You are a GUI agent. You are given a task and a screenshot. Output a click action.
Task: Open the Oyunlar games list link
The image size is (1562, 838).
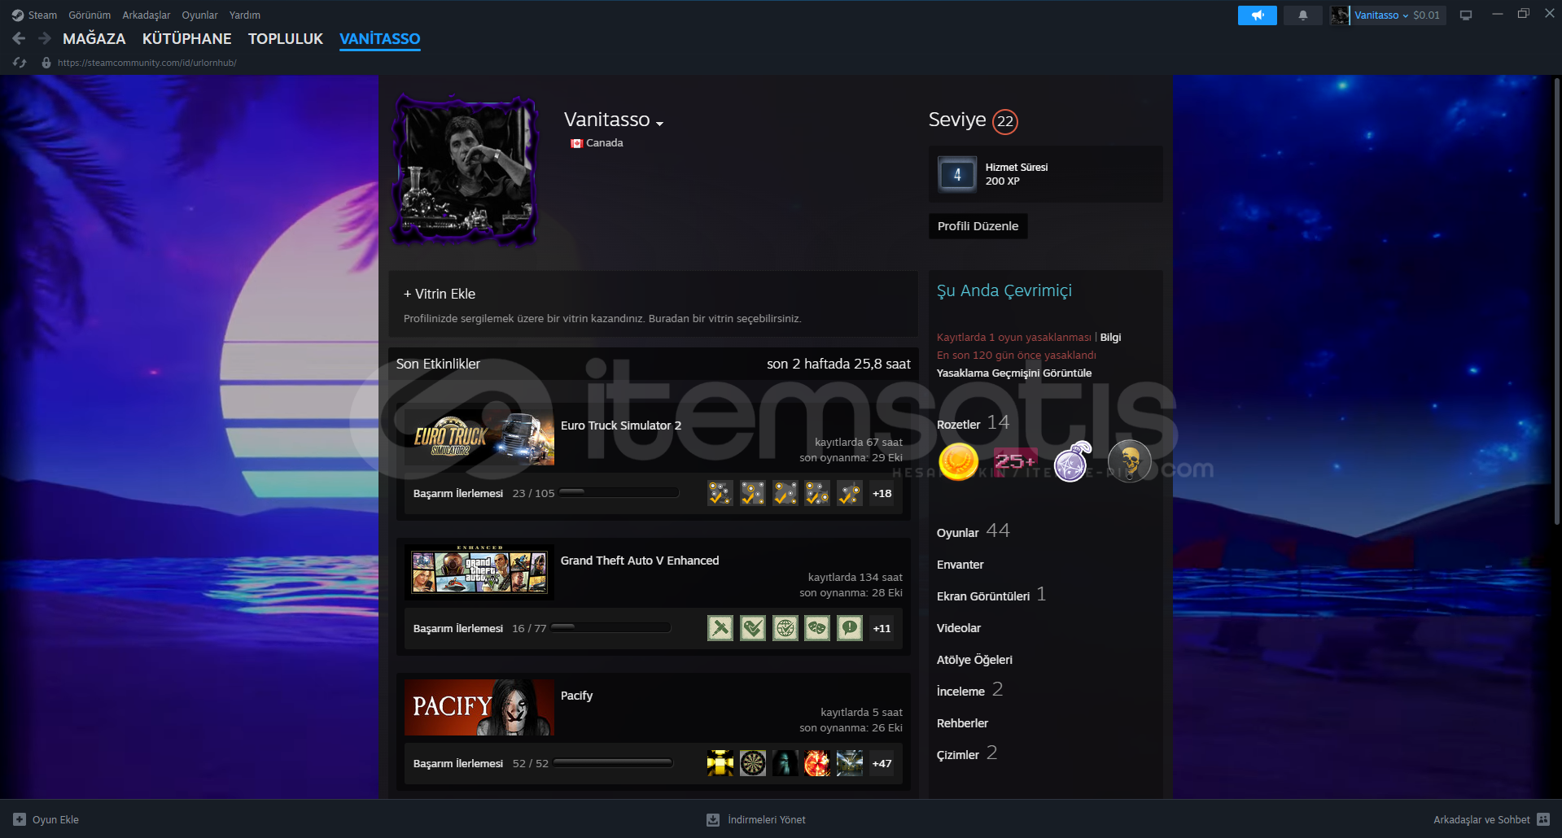tap(958, 533)
